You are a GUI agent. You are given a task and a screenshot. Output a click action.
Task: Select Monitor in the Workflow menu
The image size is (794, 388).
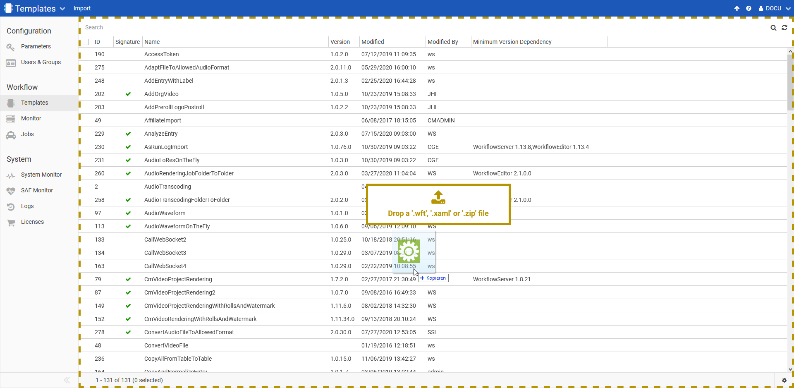pyautogui.click(x=31, y=118)
